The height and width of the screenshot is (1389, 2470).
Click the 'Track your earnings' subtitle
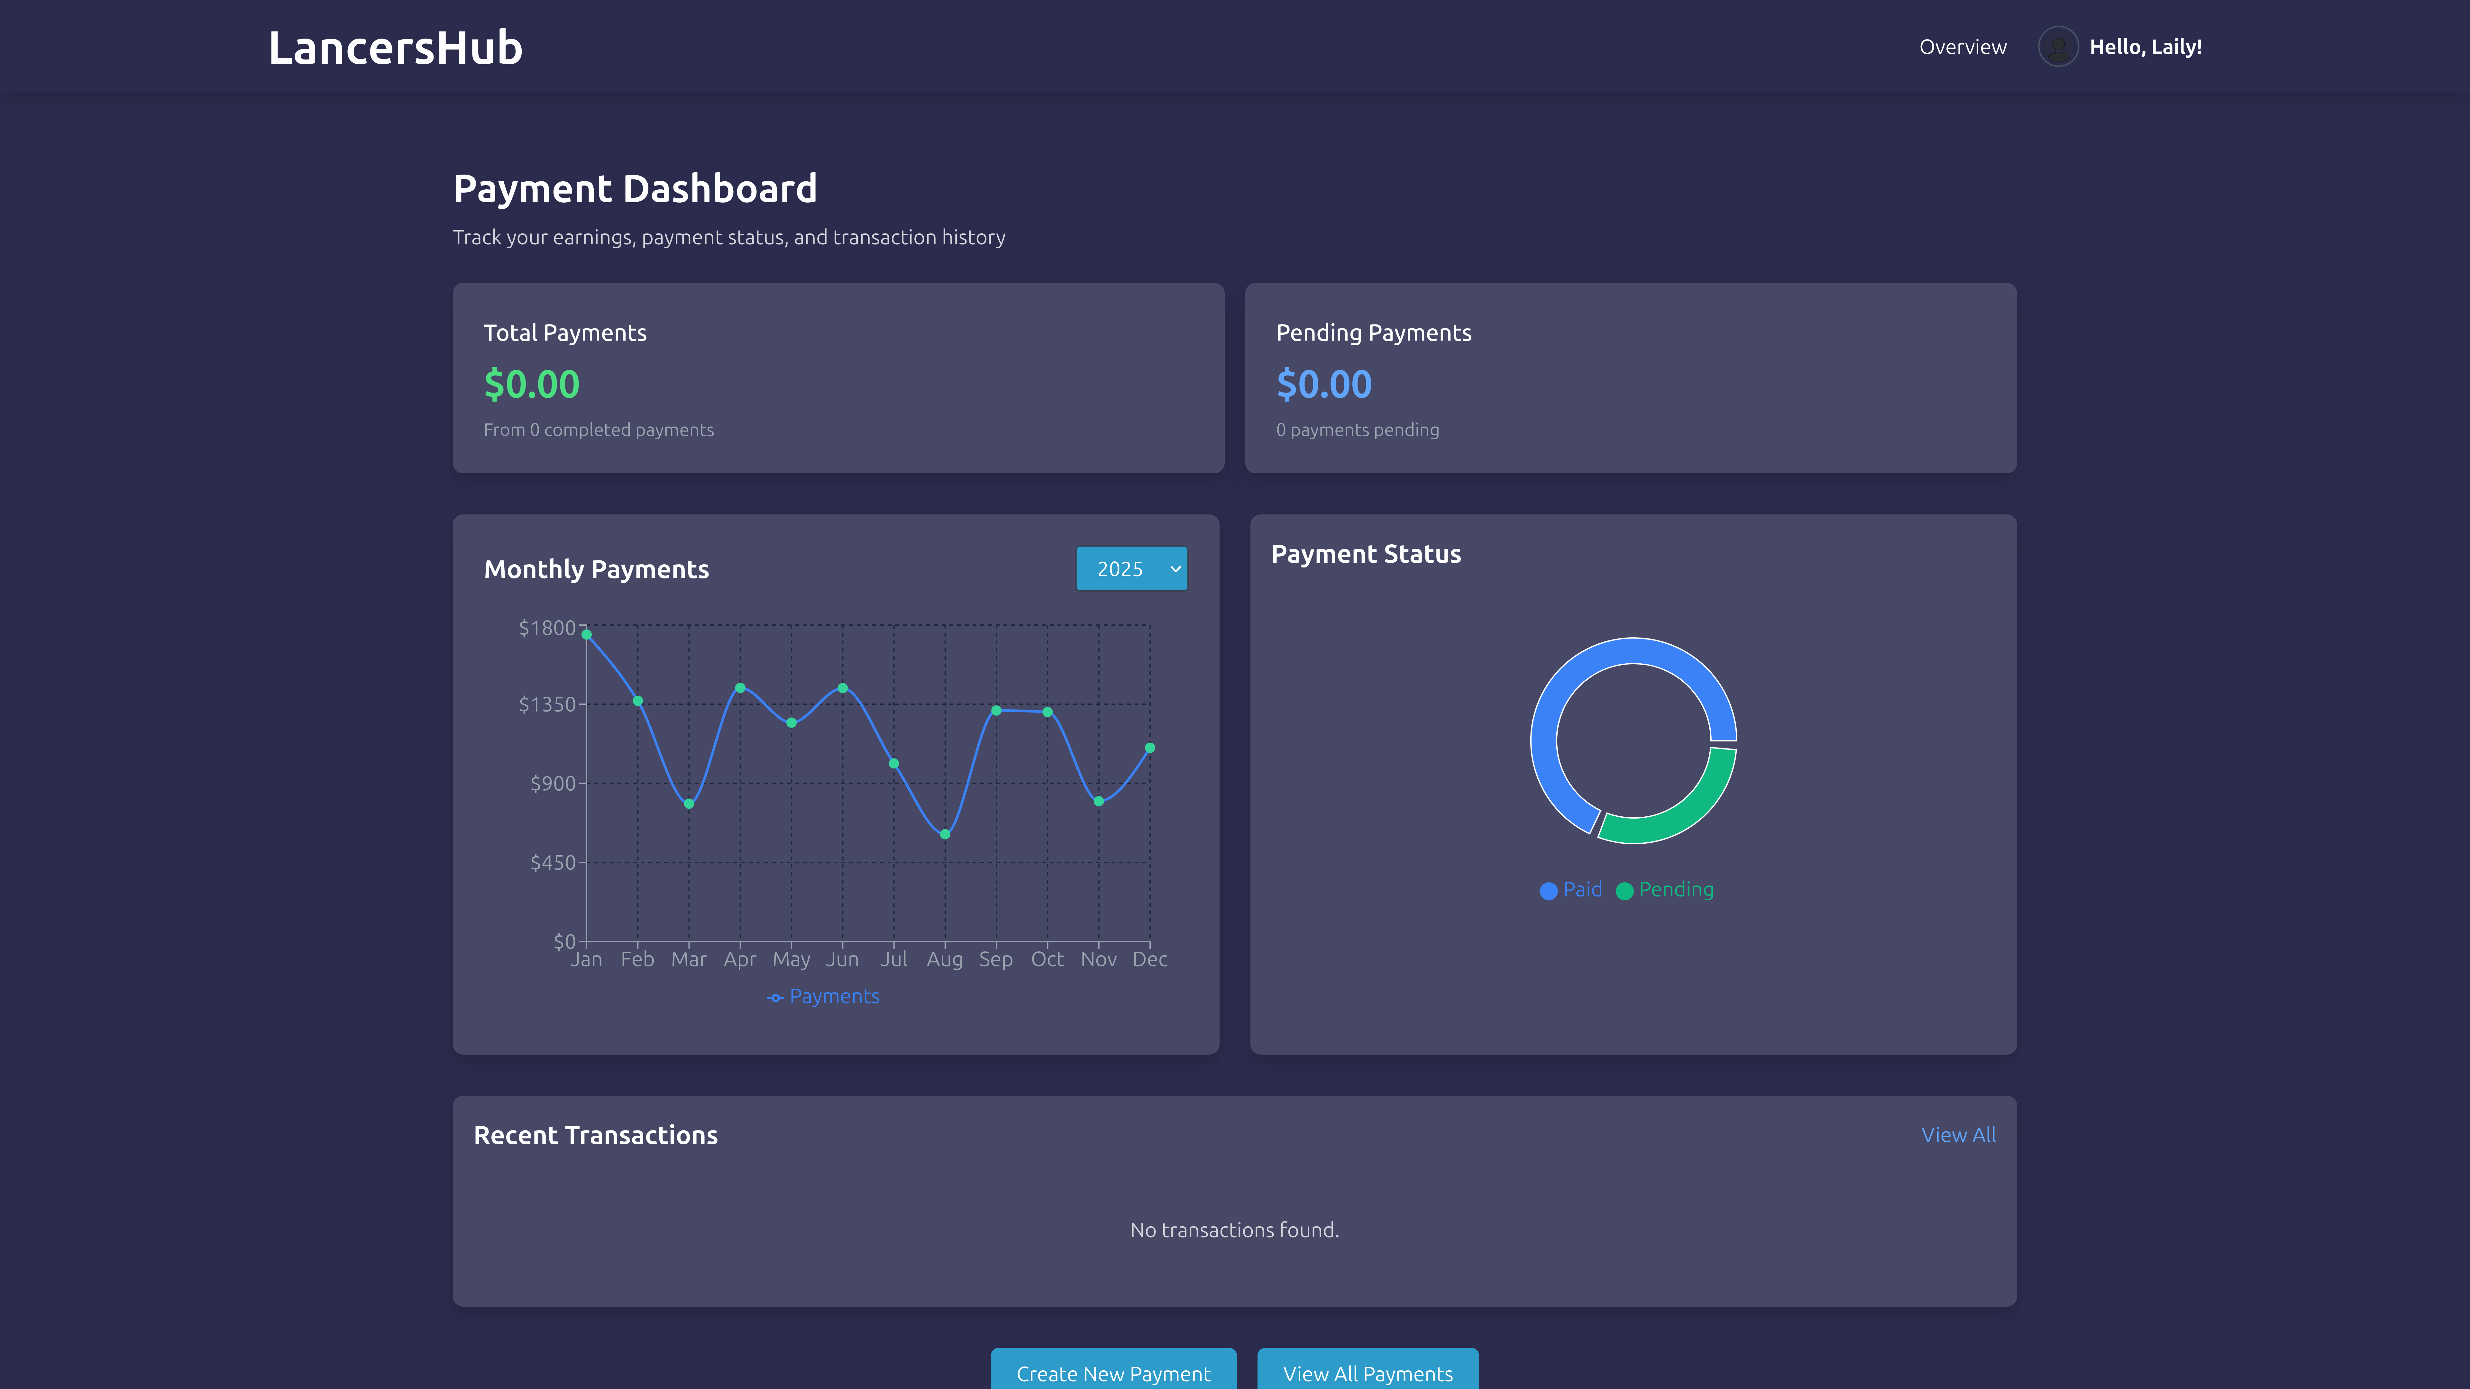pos(729,238)
